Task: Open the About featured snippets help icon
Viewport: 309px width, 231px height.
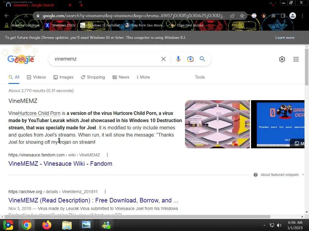Action: (255, 175)
